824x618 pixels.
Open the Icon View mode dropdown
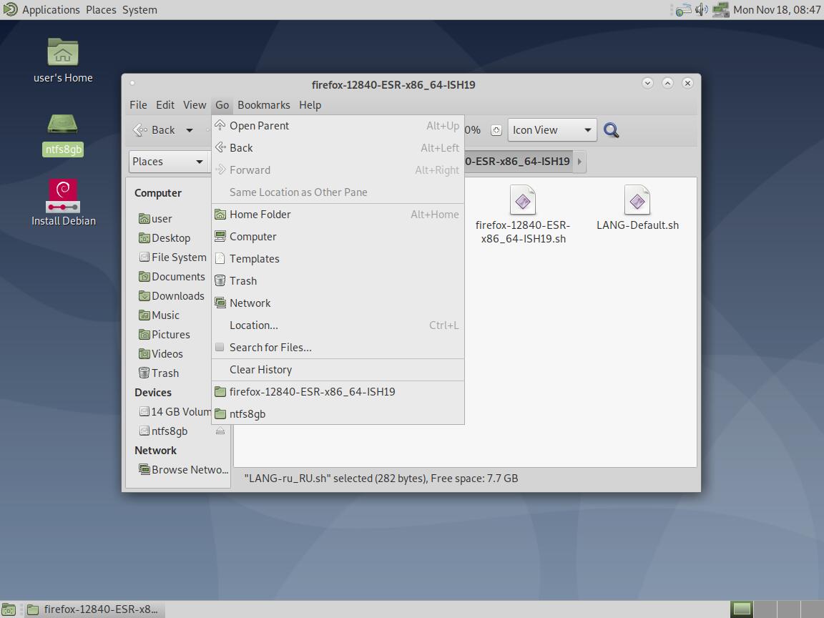(551, 130)
